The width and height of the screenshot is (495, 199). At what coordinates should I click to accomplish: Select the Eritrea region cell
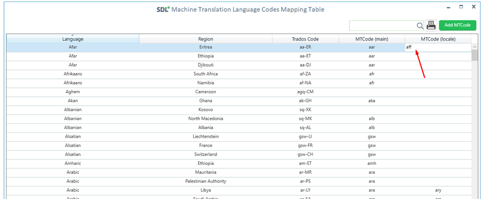tap(205, 47)
